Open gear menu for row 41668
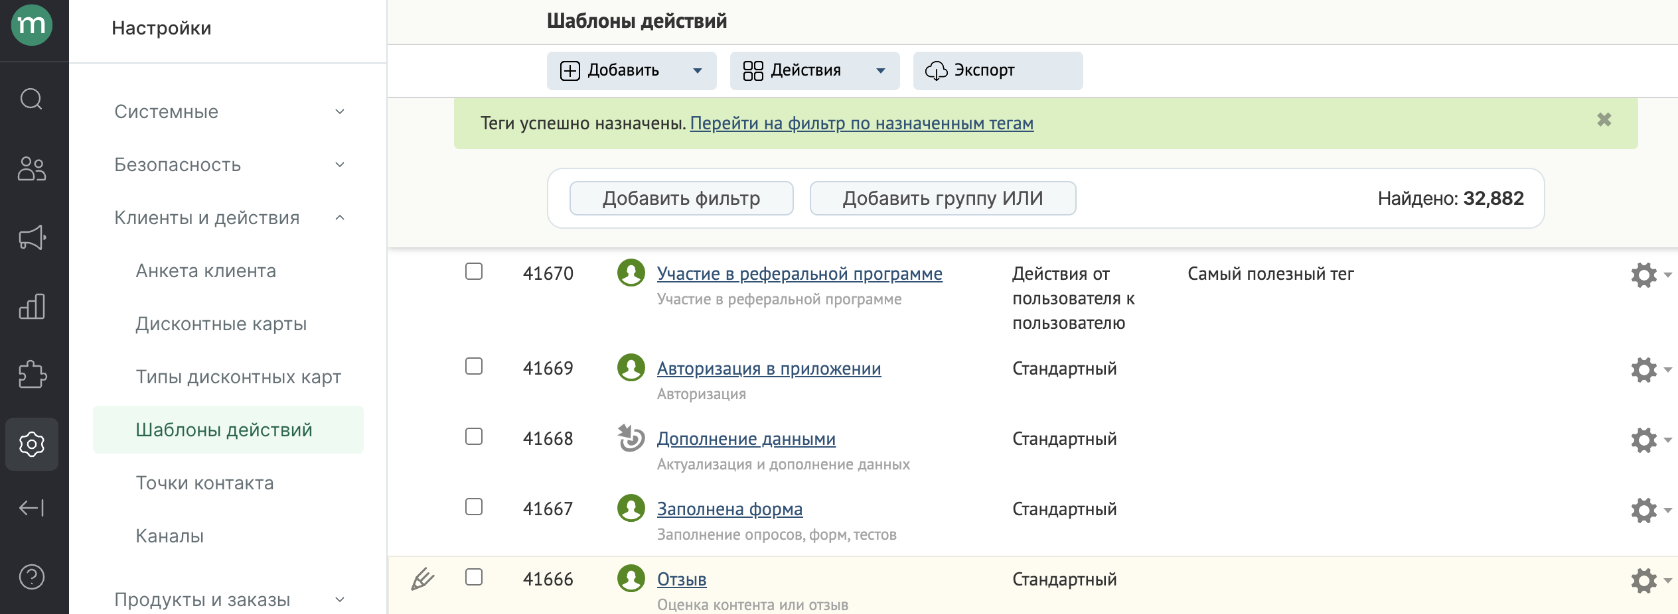The image size is (1678, 614). pos(1650,440)
